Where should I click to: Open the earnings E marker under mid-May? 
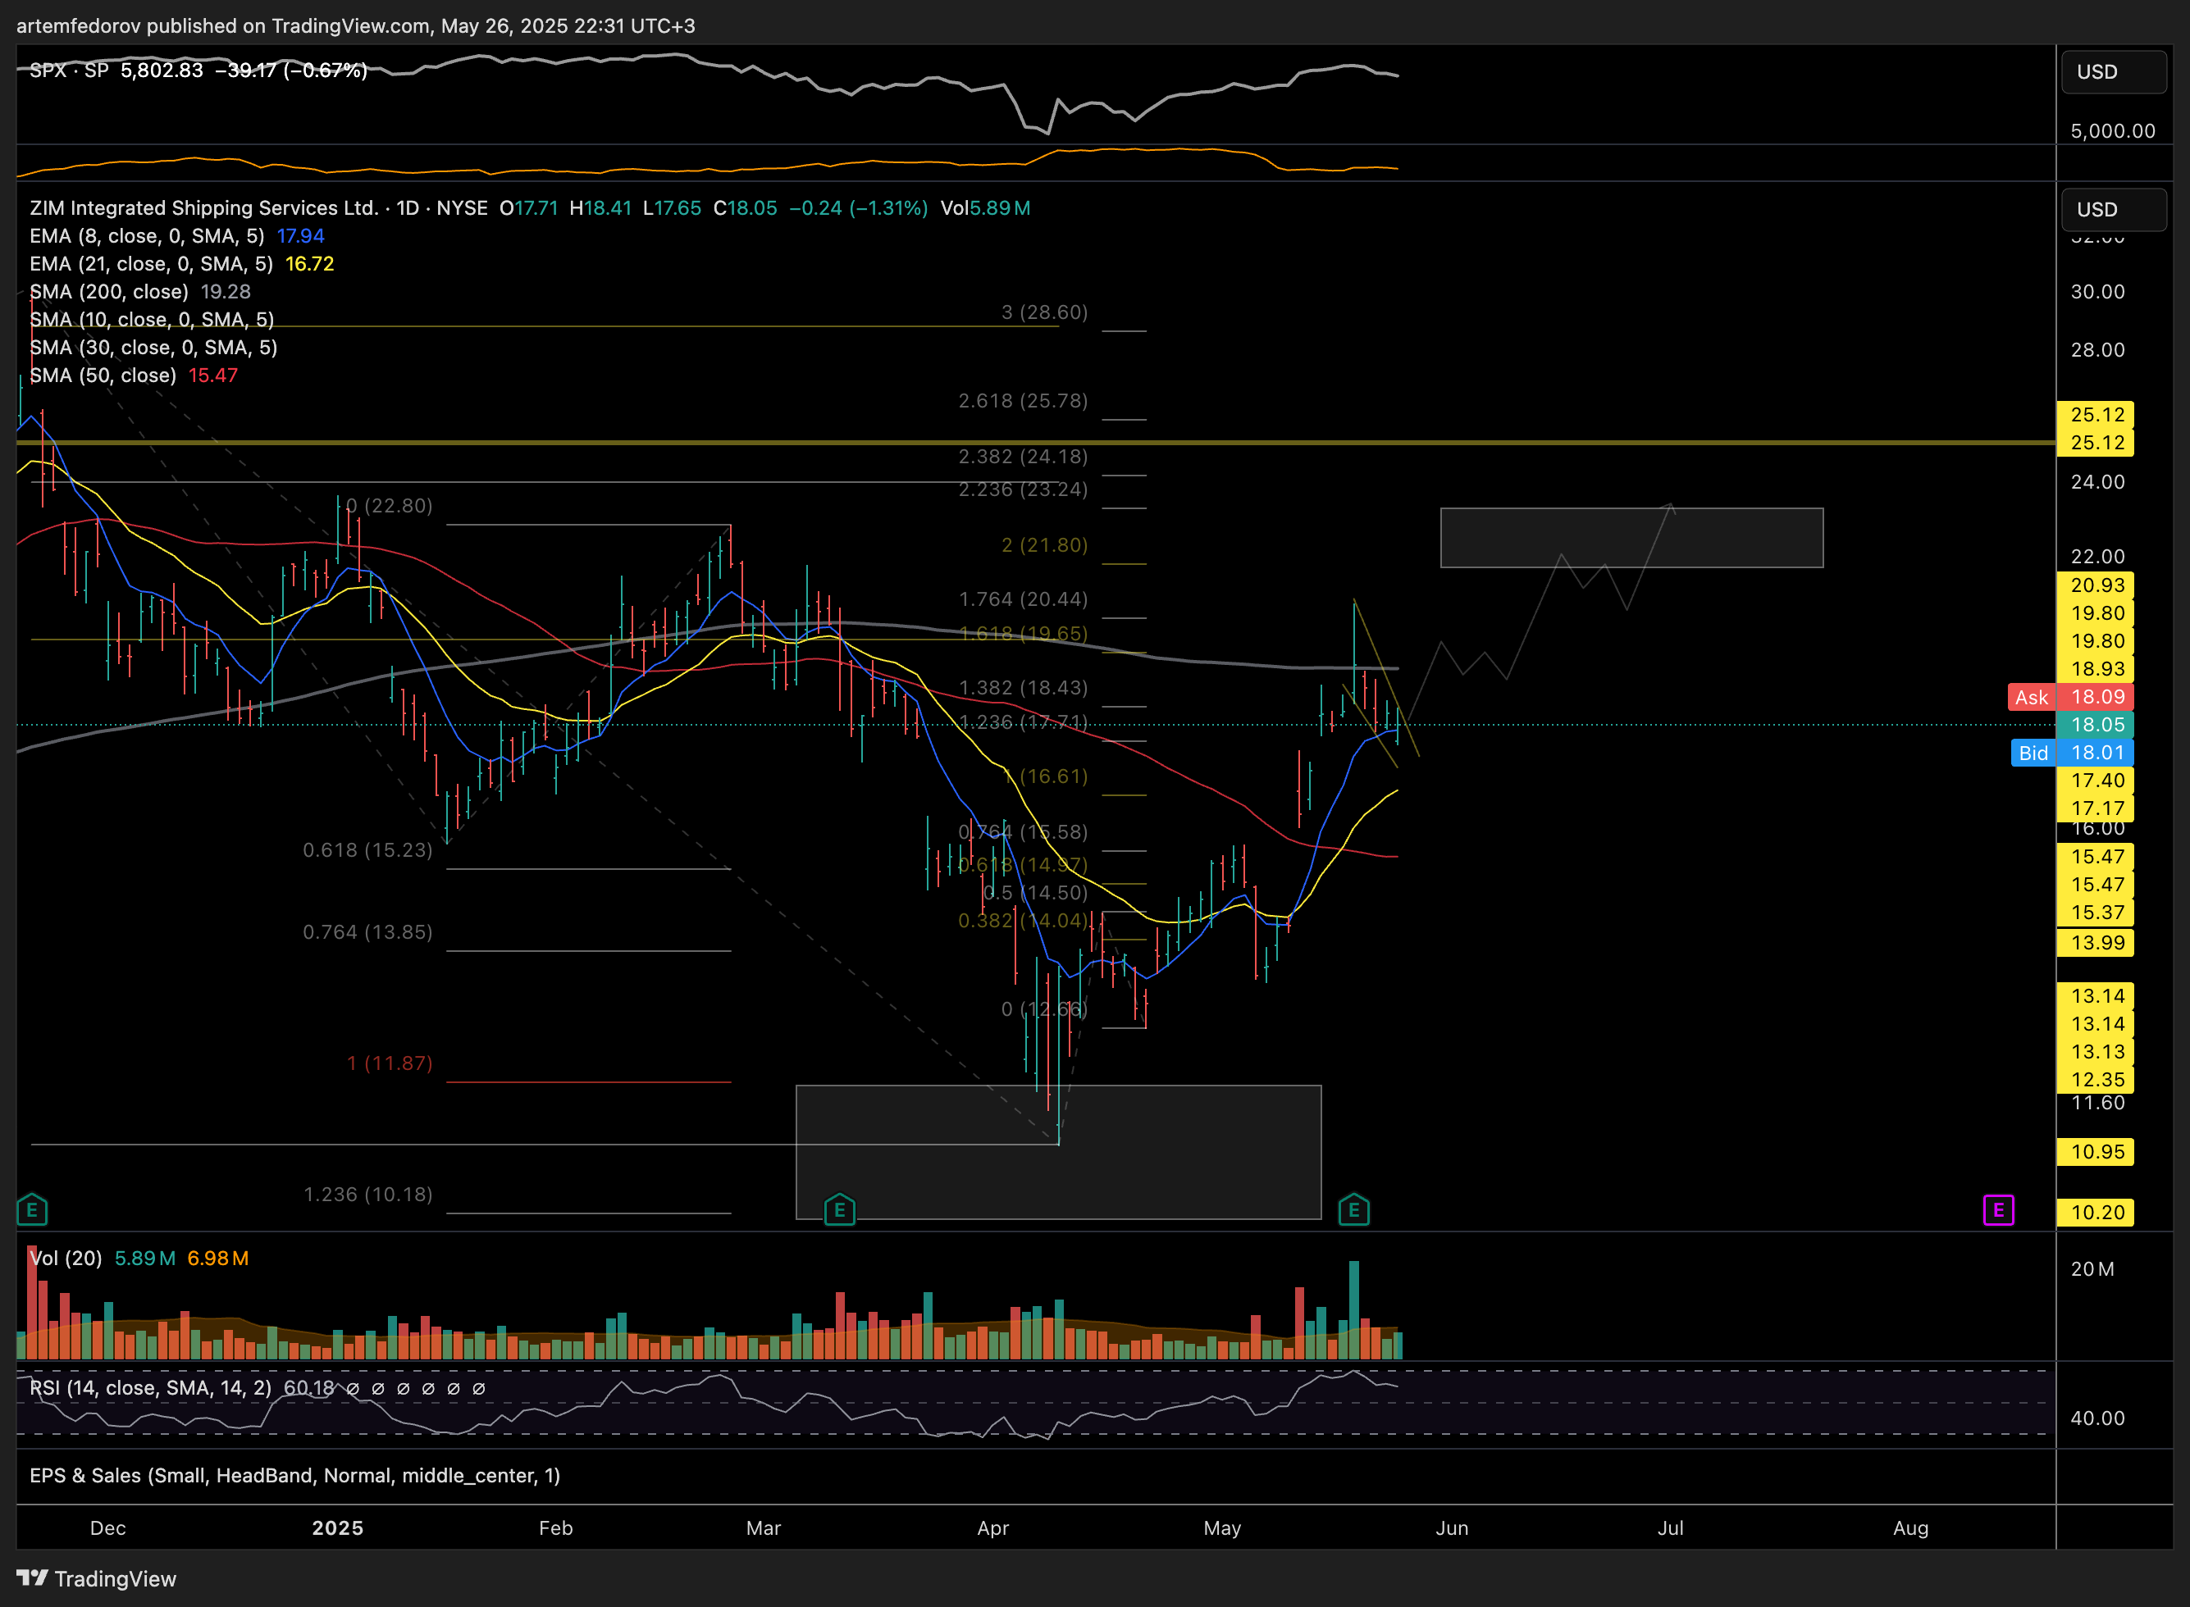[1353, 1210]
